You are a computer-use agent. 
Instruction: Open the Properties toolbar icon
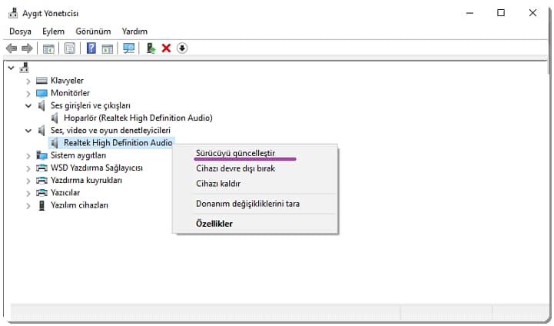[70, 48]
